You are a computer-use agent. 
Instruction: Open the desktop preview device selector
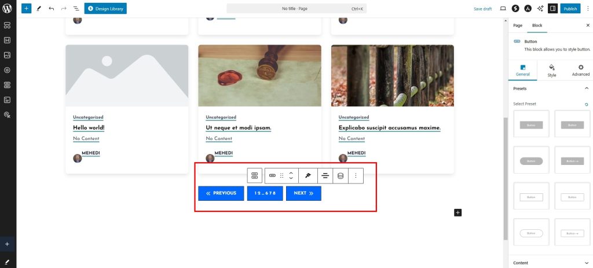point(502,9)
